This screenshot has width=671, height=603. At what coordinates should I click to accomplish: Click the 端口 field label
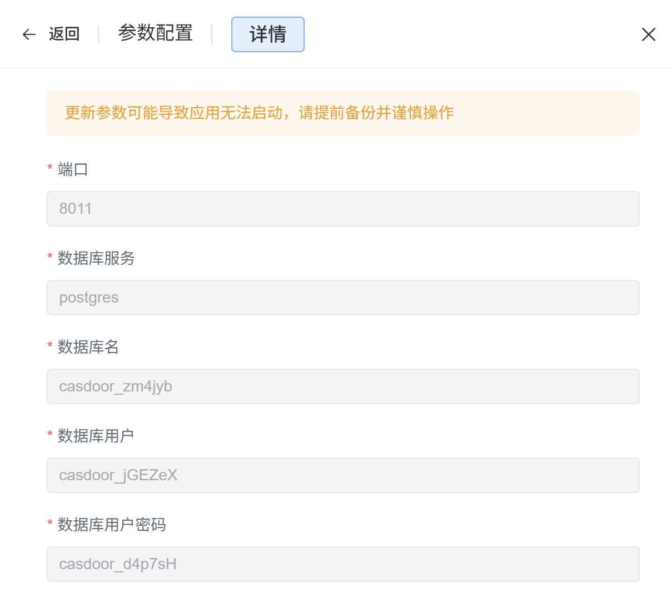73,169
